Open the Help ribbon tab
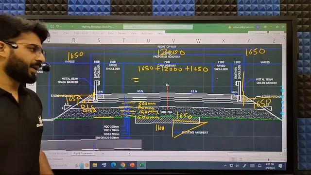 click(x=160, y=34)
